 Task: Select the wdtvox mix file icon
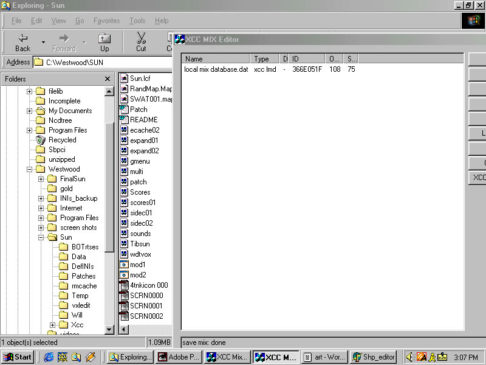(124, 254)
